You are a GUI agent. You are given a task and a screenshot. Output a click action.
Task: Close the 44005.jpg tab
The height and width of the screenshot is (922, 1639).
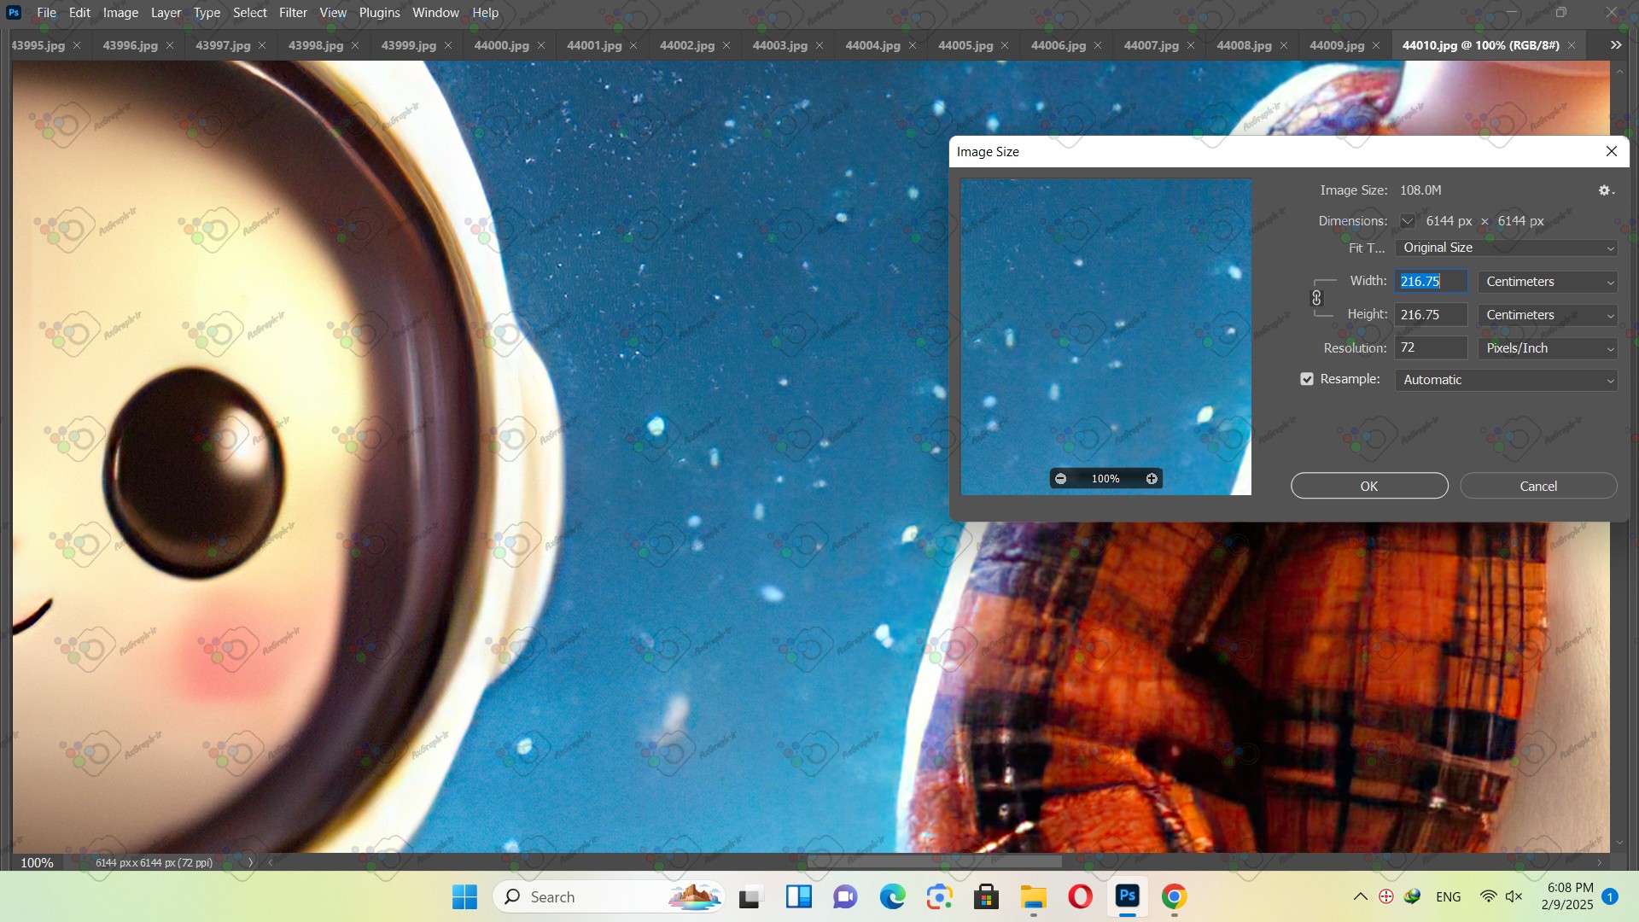(x=1005, y=45)
